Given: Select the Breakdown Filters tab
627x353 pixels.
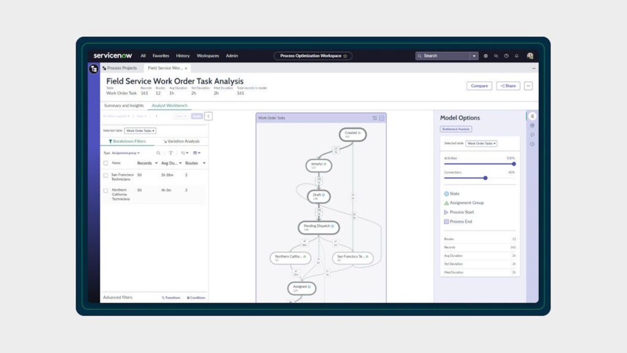Looking at the screenshot, I should tap(127, 142).
